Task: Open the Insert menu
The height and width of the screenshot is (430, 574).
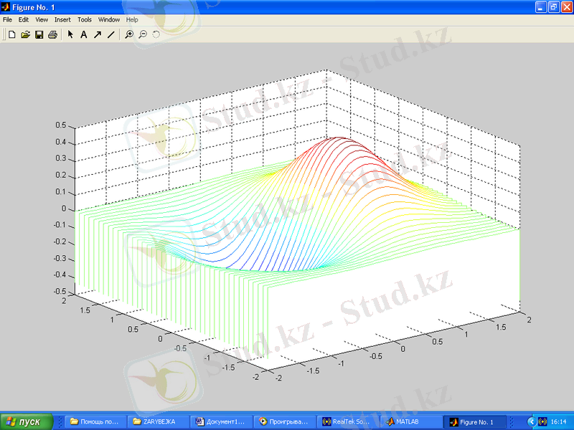Action: tap(62, 20)
